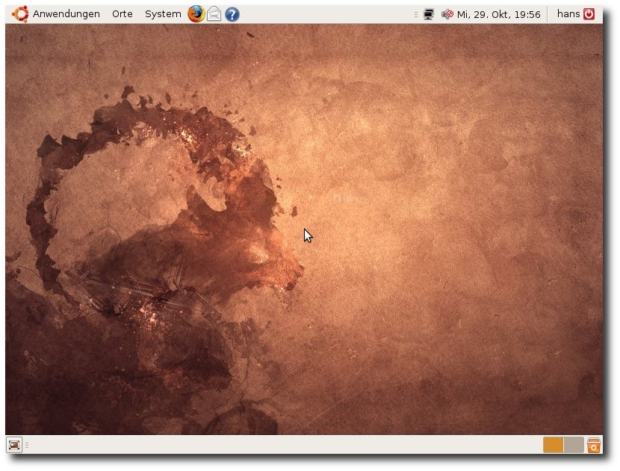Click the notification area grip handle

tap(416, 14)
